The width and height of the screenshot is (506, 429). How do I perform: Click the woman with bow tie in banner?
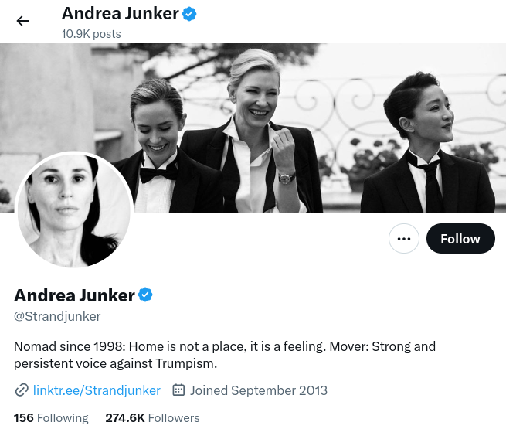coord(161,148)
